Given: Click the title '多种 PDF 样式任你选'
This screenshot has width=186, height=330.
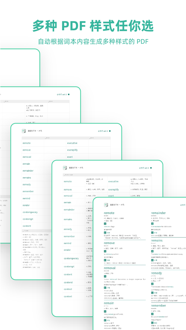Looking at the screenshot, I should point(93,26).
